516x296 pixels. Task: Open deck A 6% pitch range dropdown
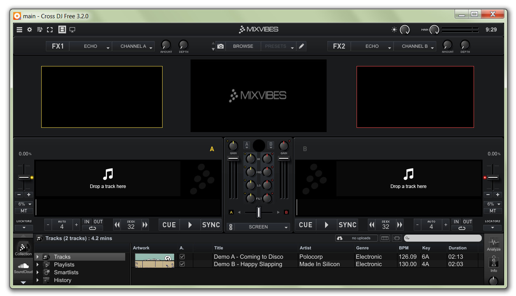24,204
